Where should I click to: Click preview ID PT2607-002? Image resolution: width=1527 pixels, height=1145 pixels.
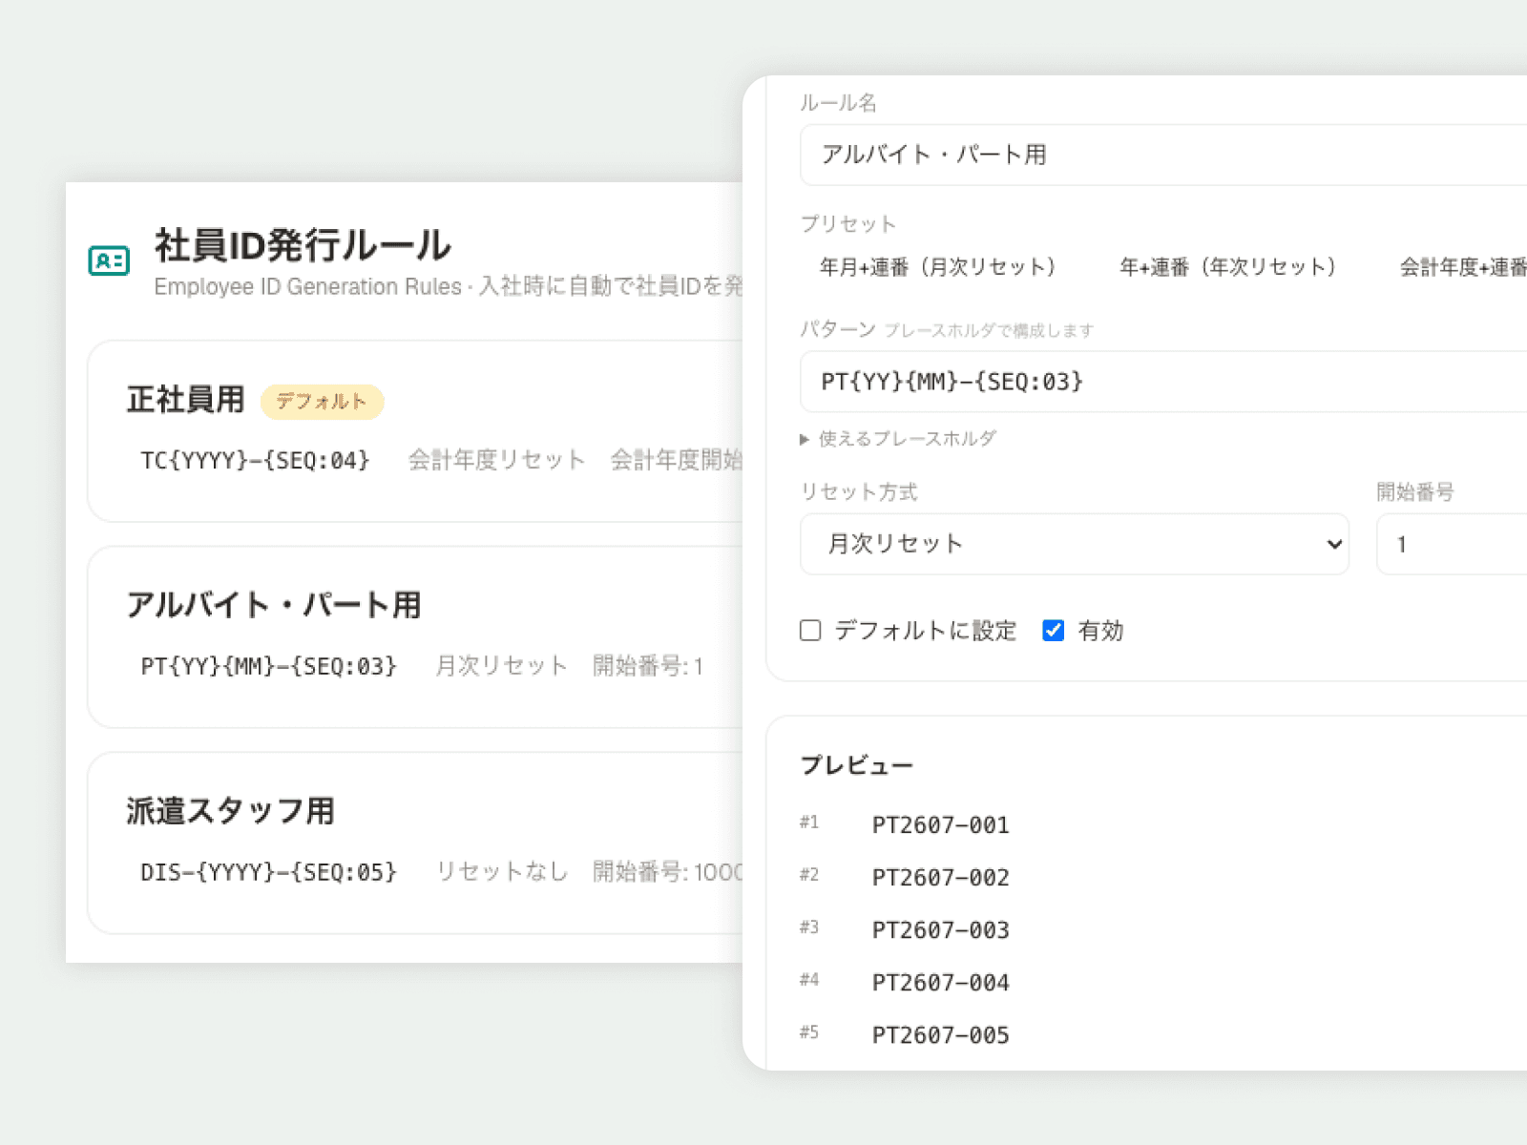click(941, 878)
